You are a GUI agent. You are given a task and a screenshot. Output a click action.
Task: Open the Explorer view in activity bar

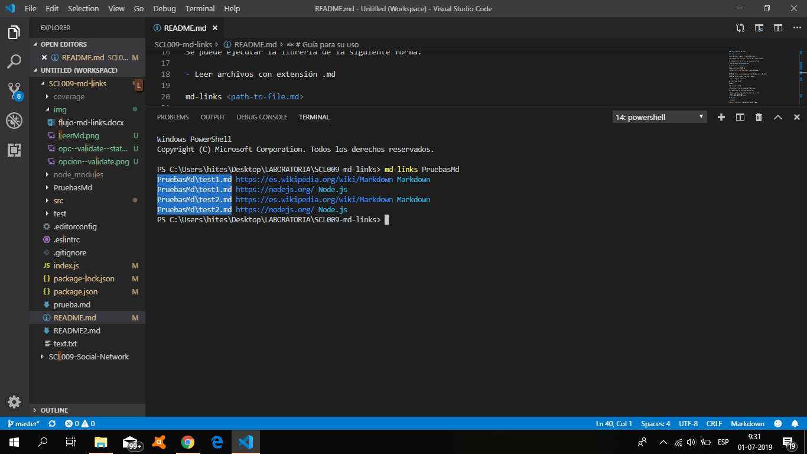[14, 33]
